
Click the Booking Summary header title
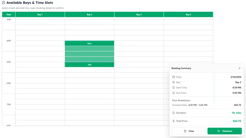pos(181,68)
